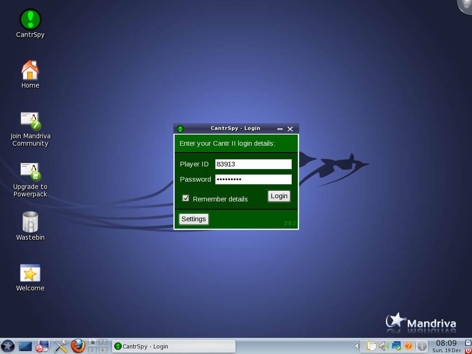This screenshot has height=354, width=472.
Task: Click the 08:09 taskbar clock
Action: pyautogui.click(x=446, y=343)
